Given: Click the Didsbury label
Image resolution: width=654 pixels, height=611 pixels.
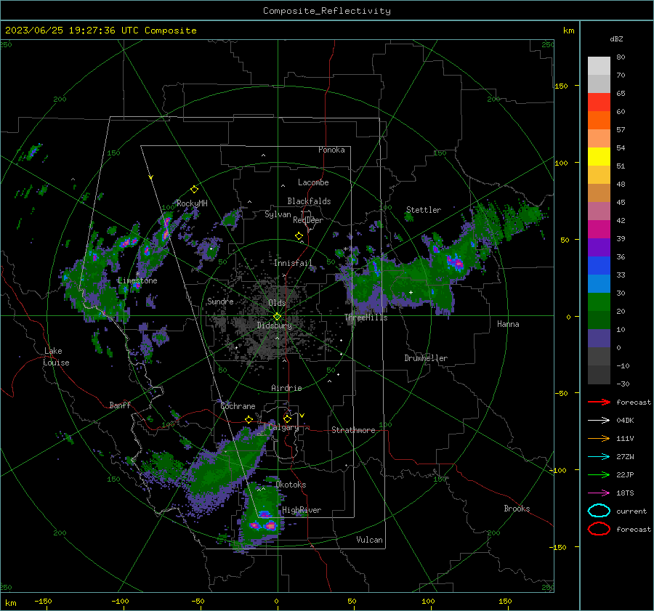Looking at the screenshot, I should point(275,325).
